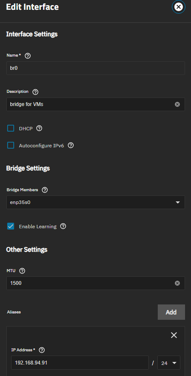View DHCP help tooltip icon
The image size is (191, 376).
[x=39, y=128]
